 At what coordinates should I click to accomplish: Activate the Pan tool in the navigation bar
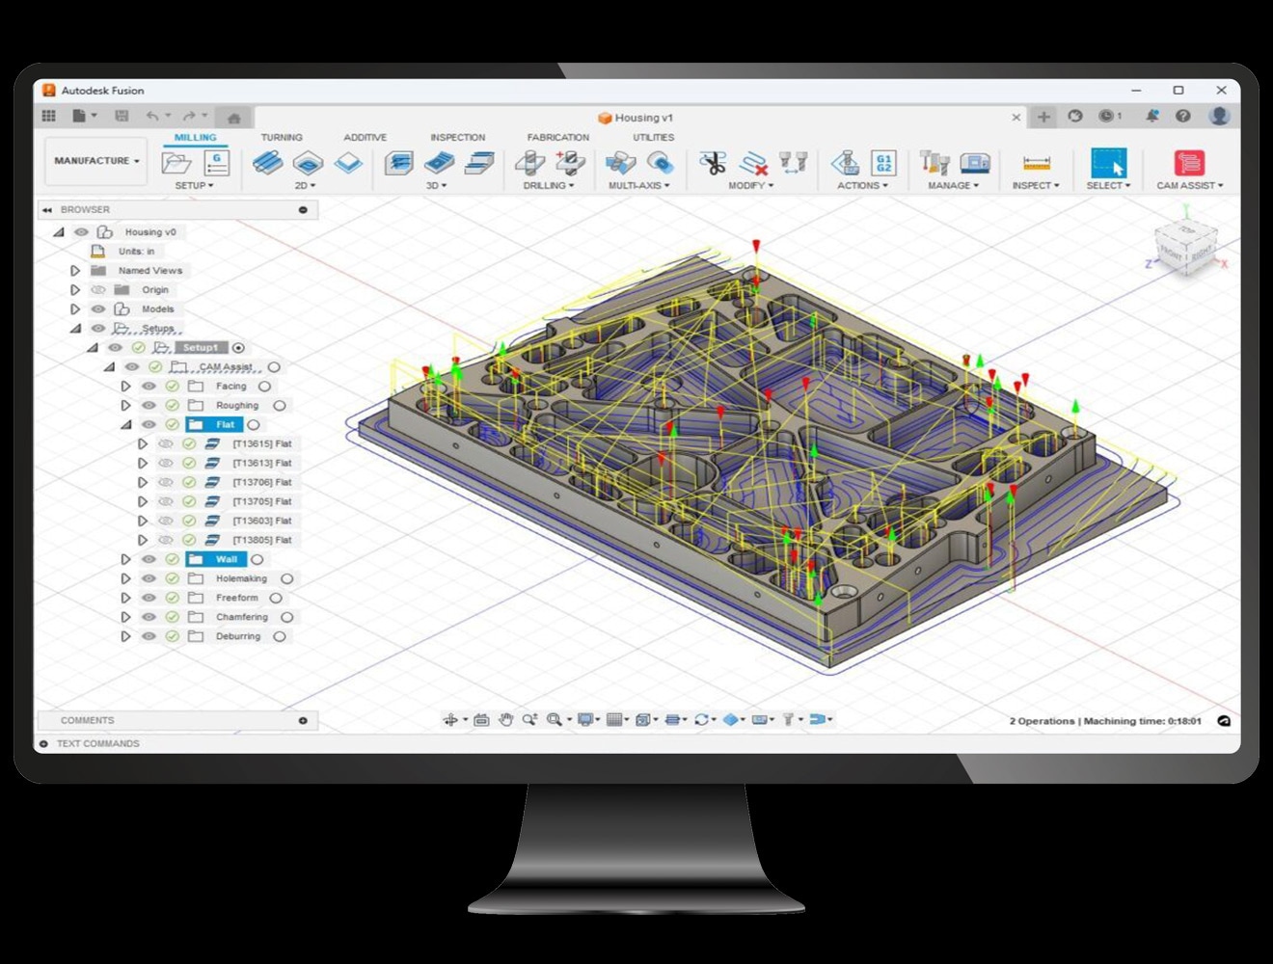[x=506, y=719]
